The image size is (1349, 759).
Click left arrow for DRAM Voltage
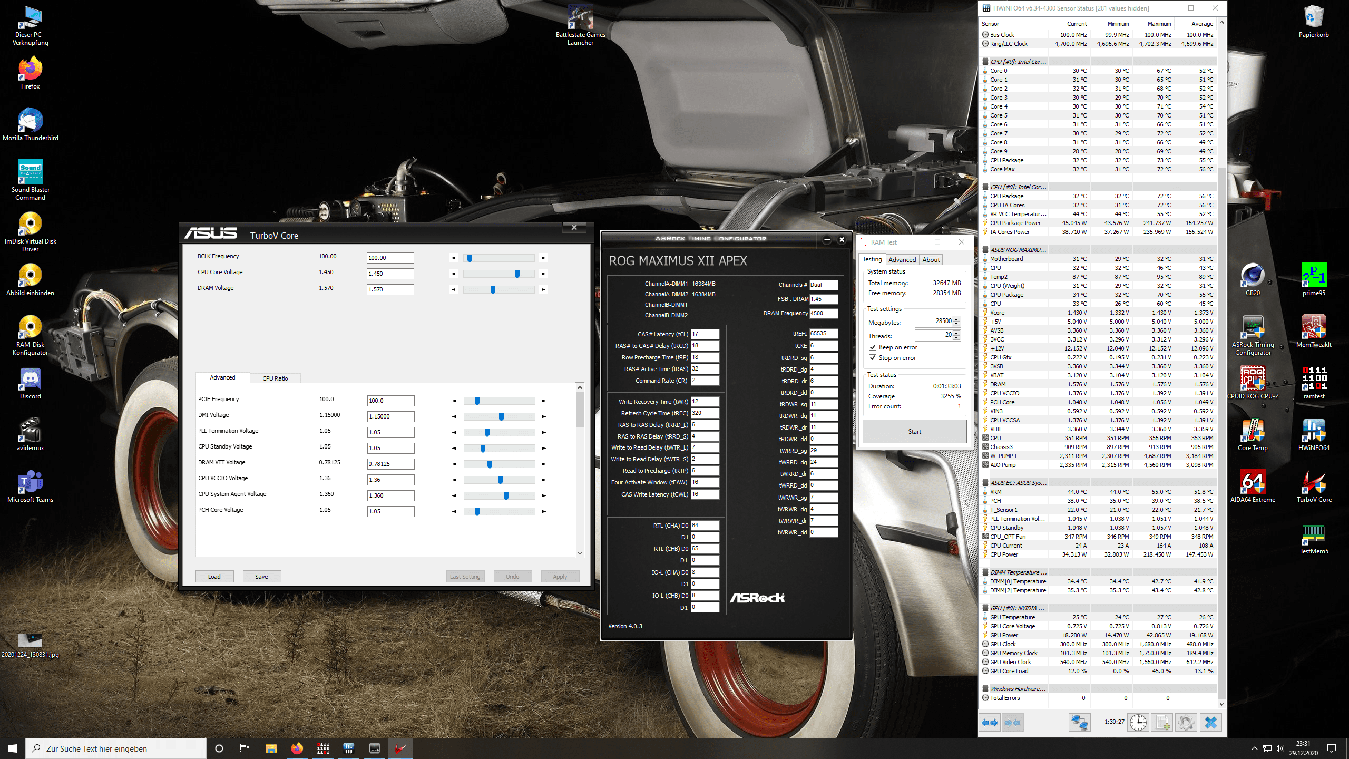click(453, 289)
